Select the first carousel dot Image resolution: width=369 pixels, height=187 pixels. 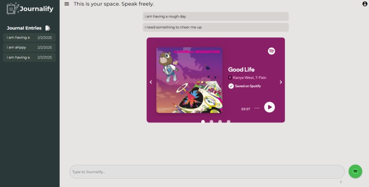203,121
